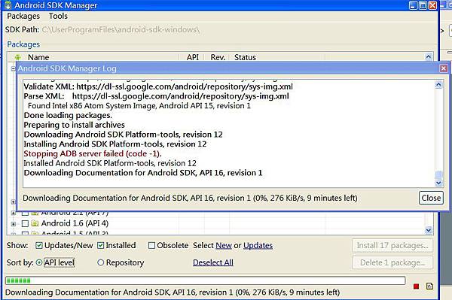Click the folder icon for Android 1.6
The width and height of the screenshot is (452, 300).
pyautogui.click(x=35, y=223)
